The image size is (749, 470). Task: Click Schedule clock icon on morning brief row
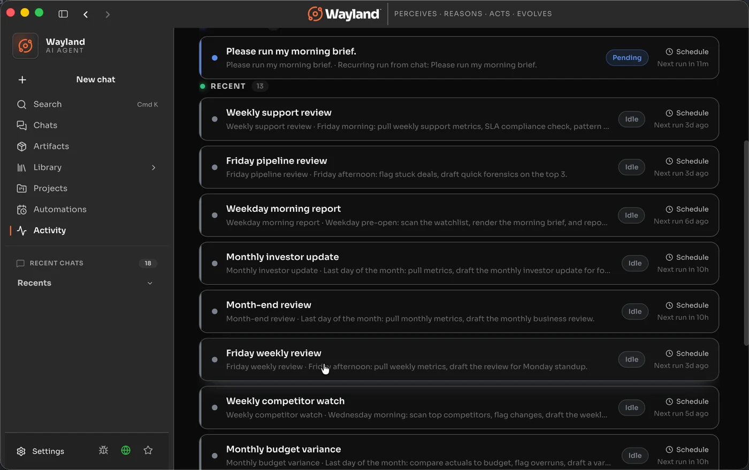coord(669,52)
